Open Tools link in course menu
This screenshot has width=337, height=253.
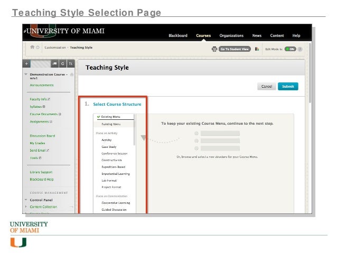coord(34,158)
